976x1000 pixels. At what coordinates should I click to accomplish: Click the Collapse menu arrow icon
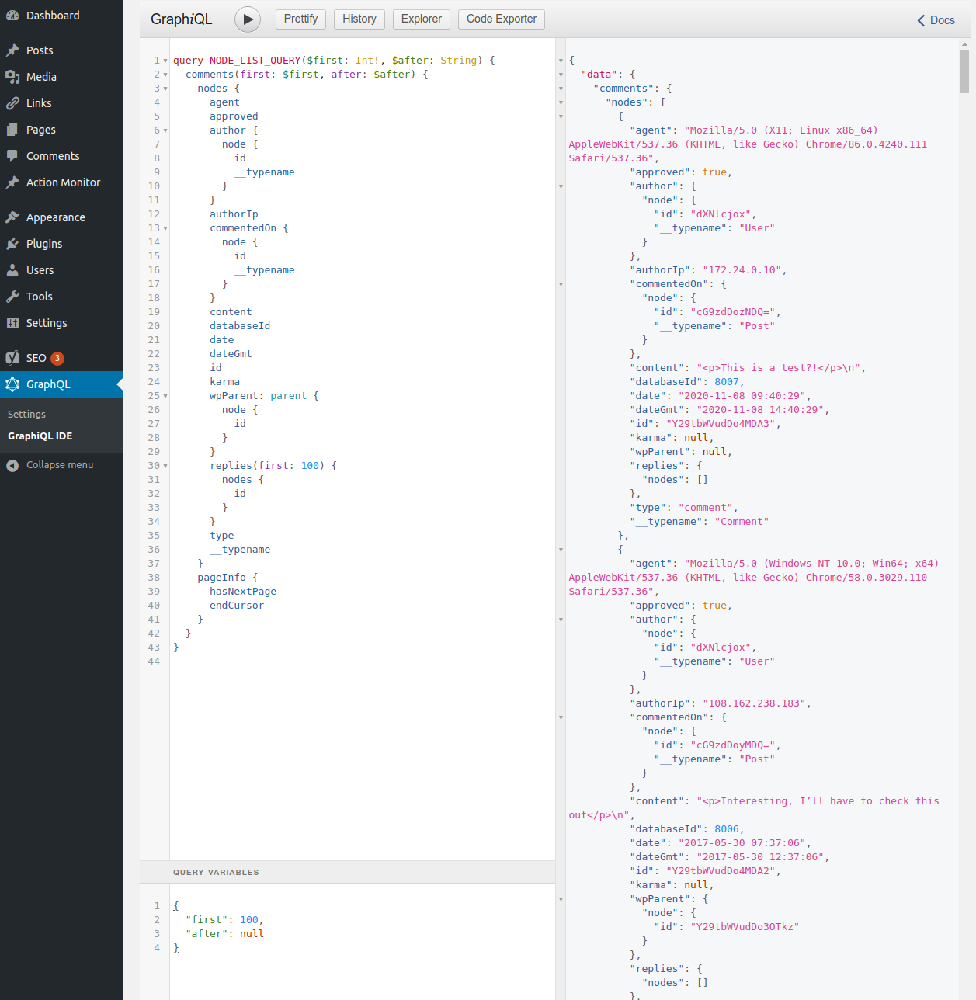pyautogui.click(x=12, y=465)
